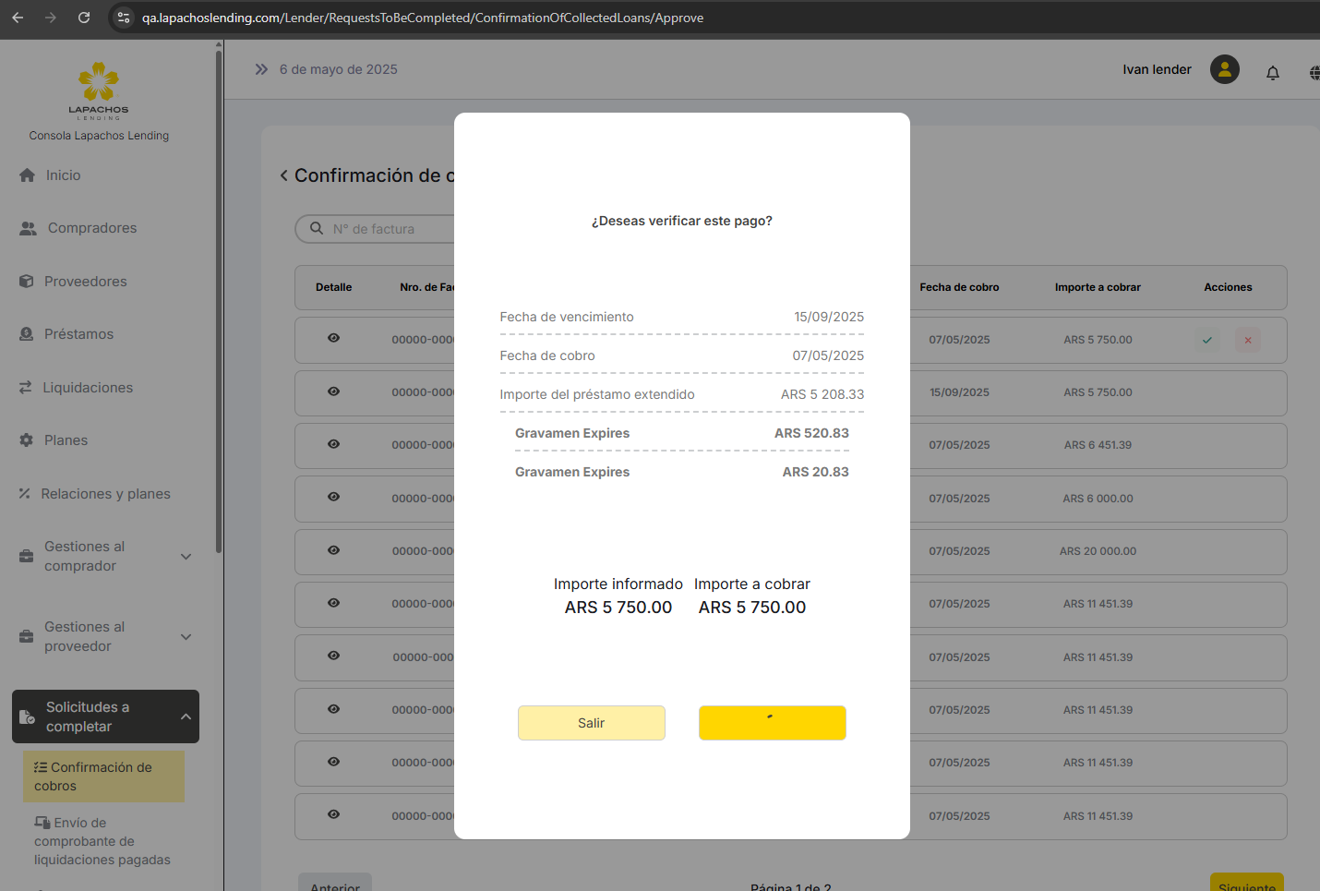
Task: Go to Liquidaciones in sidebar
Action: pyautogui.click(x=88, y=388)
